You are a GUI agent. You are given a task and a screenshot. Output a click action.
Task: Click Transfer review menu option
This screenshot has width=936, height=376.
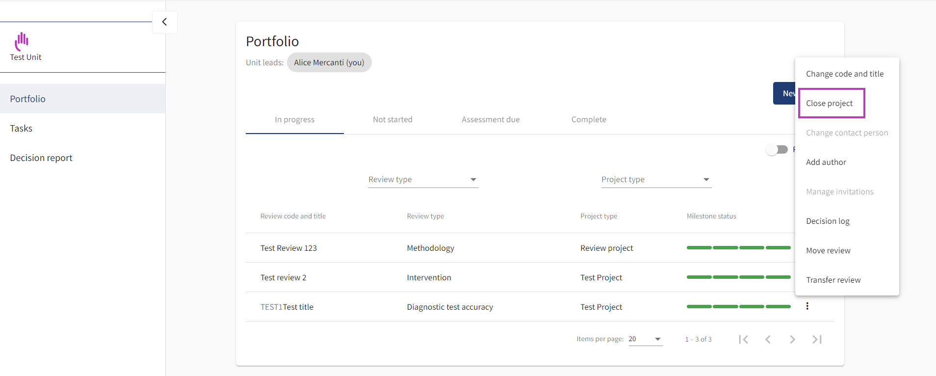(x=833, y=280)
